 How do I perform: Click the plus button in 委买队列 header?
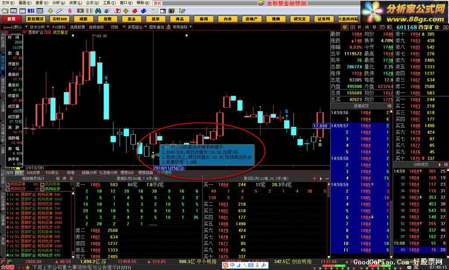point(314,179)
